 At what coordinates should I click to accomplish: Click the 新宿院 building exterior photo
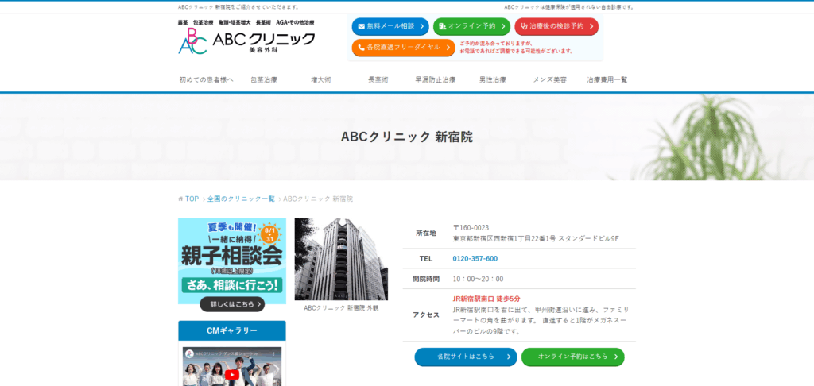click(x=341, y=259)
